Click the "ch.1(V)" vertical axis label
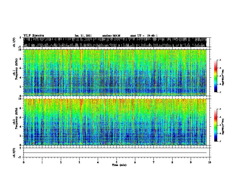This screenshot has height=182, width=236. click(14, 42)
